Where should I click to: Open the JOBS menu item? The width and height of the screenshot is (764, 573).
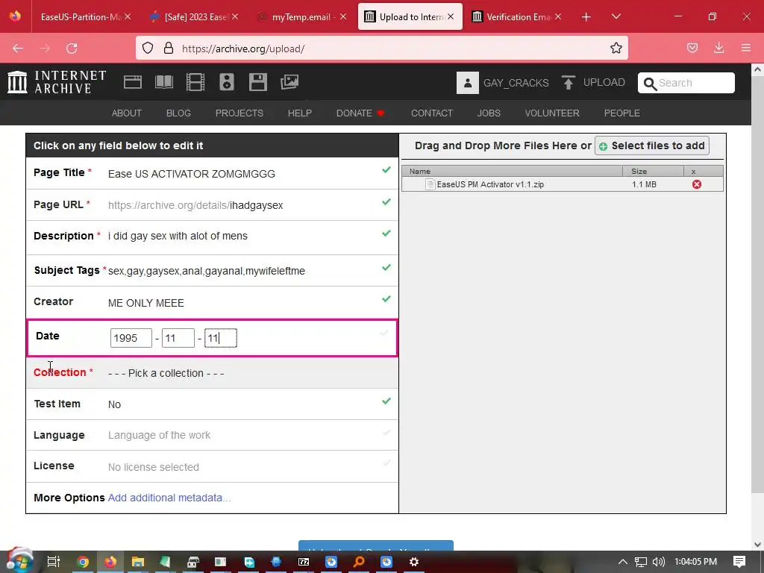click(489, 113)
